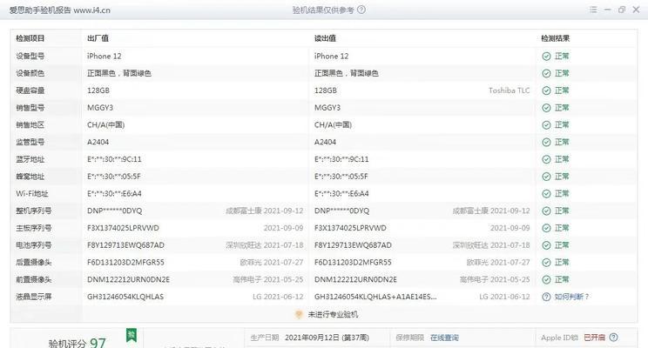
Task: Select factory front camera serial DNM122212URN0DN2E
Action: pyautogui.click(x=129, y=279)
